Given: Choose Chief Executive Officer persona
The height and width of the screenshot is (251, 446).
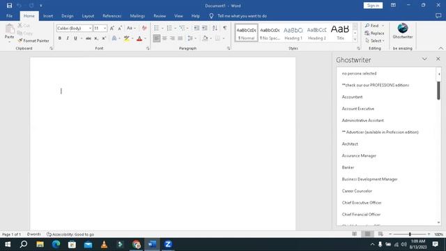Looking at the screenshot, I should pos(362,203).
